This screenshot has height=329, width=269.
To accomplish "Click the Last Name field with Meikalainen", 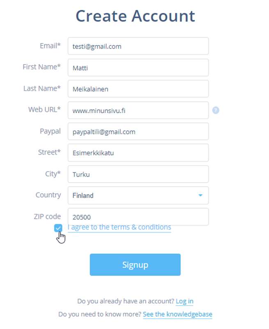I will [x=138, y=89].
